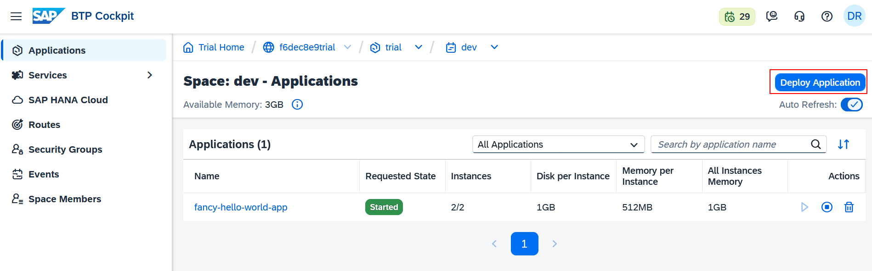Open support headset icon
This screenshot has width=872, height=271.
(799, 17)
